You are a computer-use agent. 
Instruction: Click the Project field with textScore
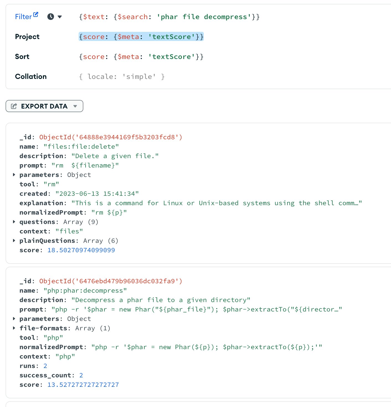141,37
